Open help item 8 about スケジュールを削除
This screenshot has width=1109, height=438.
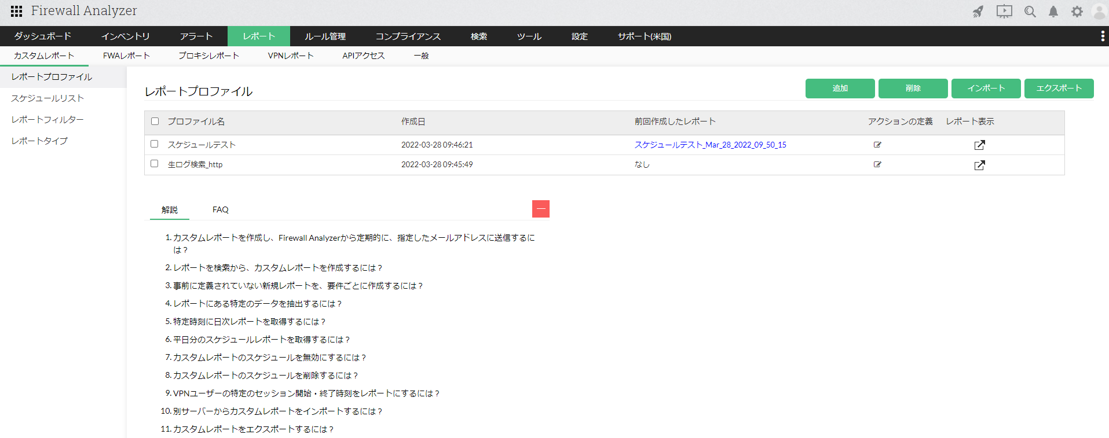point(266,376)
